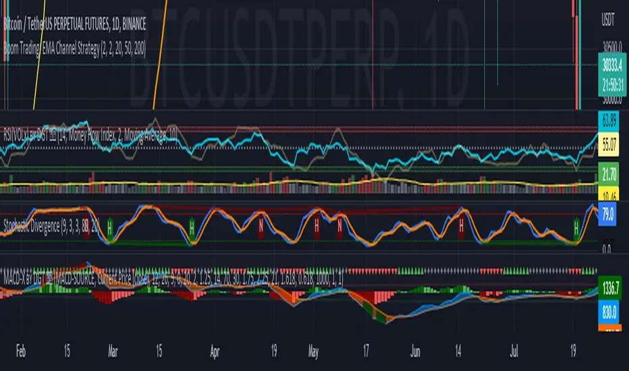Click the May label on time axis
629x371 pixels.
(313, 351)
